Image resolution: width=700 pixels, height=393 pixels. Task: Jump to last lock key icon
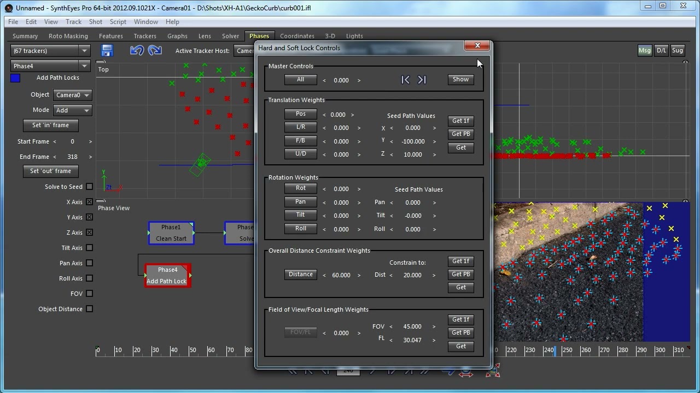(422, 80)
